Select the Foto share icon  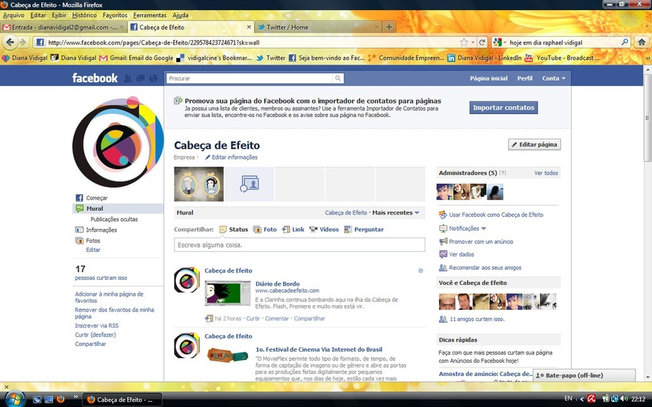tap(257, 229)
